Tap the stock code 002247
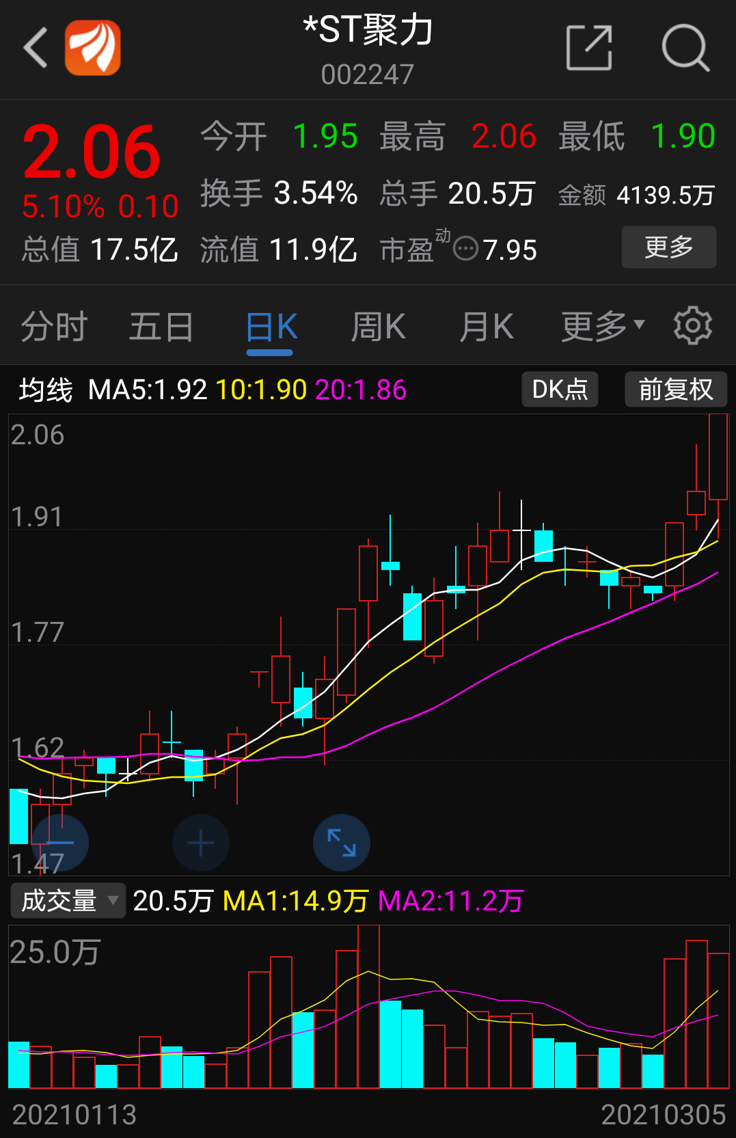 pyautogui.click(x=368, y=74)
